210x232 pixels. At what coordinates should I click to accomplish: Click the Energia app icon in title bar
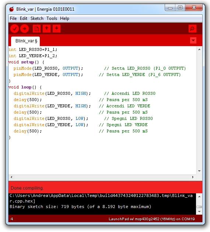coord(11,9)
